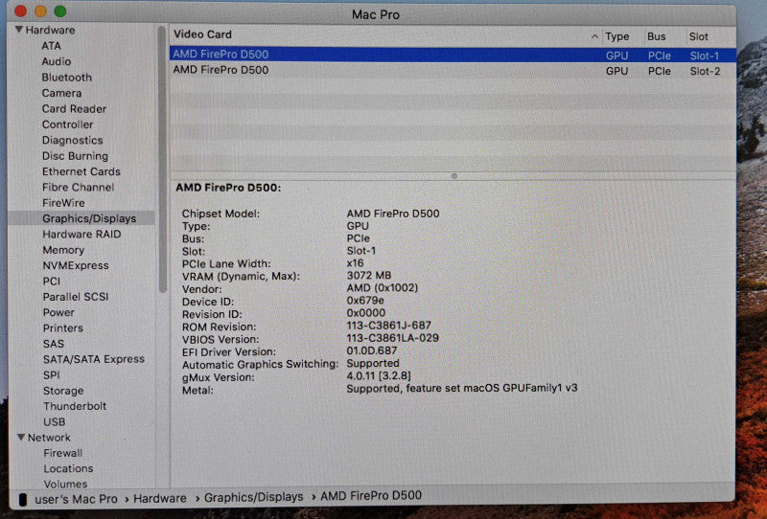Click the sidebar vertical scrollbar

click(x=162, y=160)
